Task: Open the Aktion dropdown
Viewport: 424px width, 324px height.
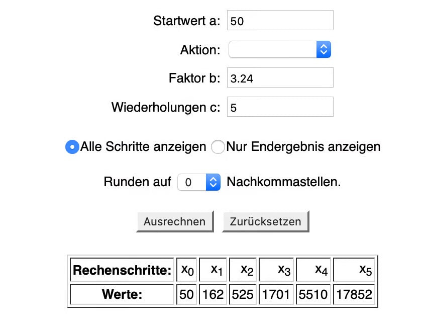Action: tap(280, 49)
